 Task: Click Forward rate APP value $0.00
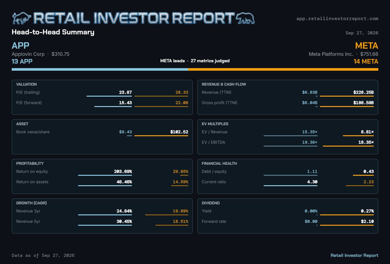tap(311, 222)
